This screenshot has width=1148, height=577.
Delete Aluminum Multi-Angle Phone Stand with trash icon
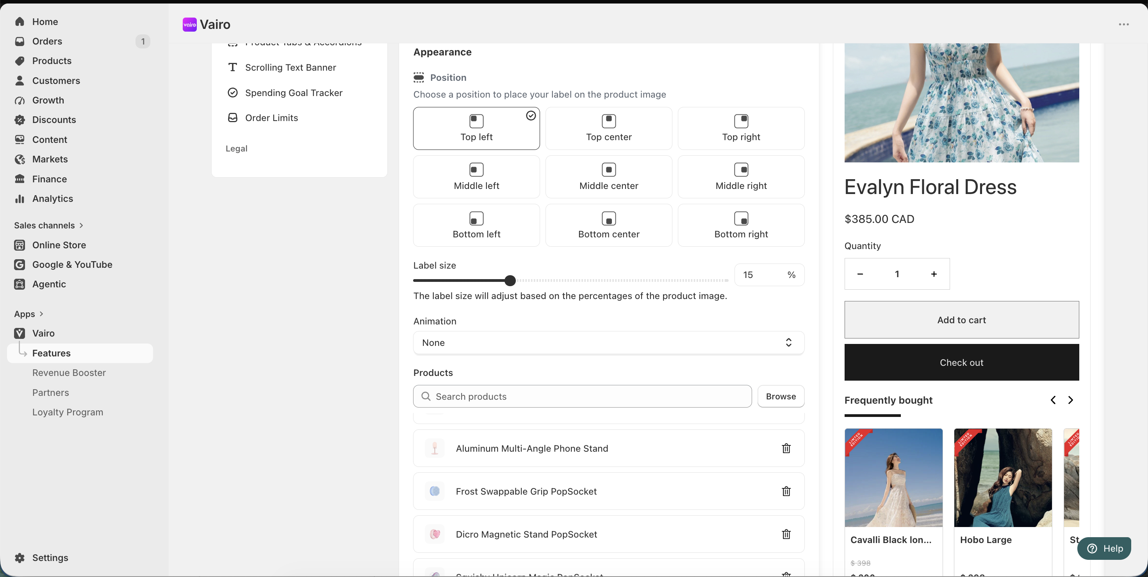coord(786,448)
